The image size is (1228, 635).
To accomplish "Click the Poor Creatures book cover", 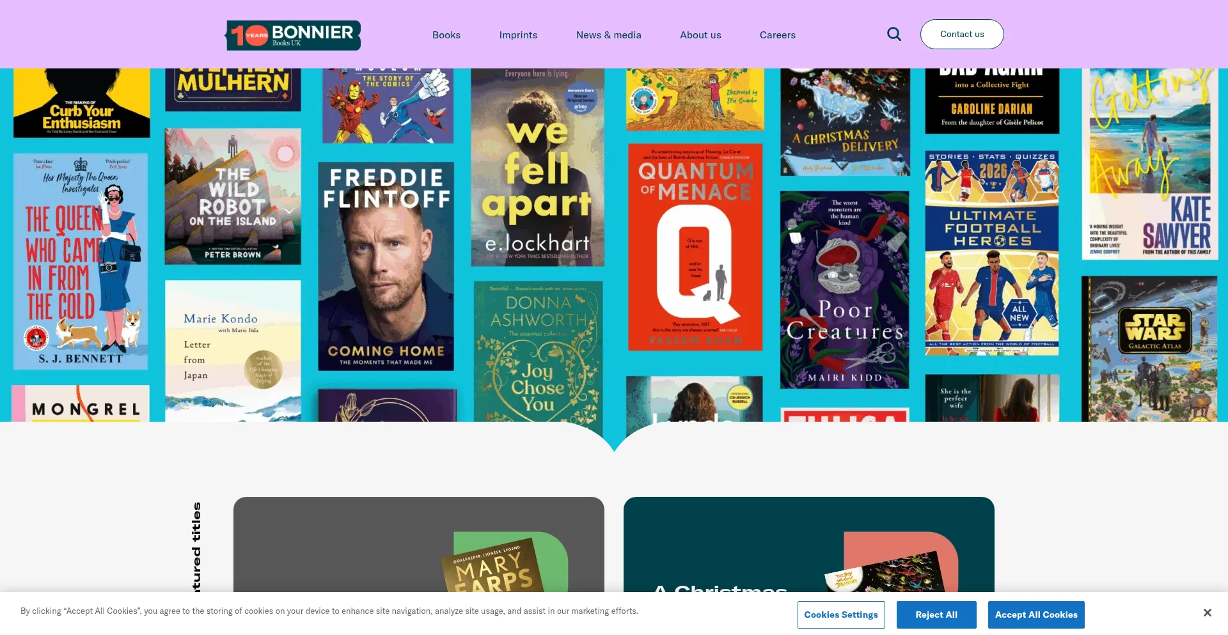I will (x=845, y=290).
